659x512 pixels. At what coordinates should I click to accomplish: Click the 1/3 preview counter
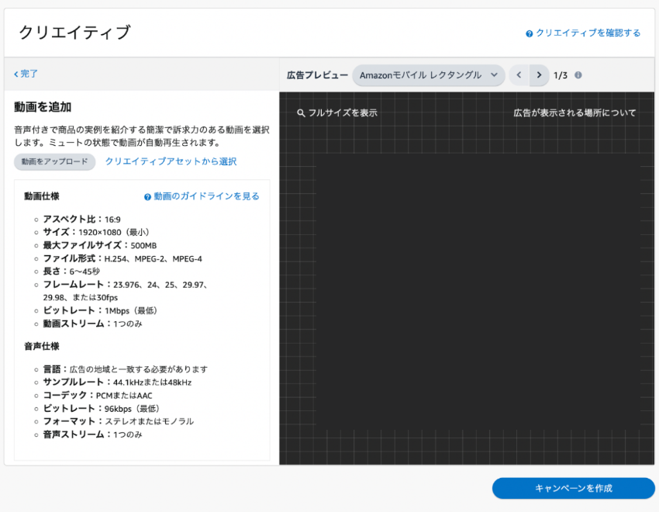(561, 75)
